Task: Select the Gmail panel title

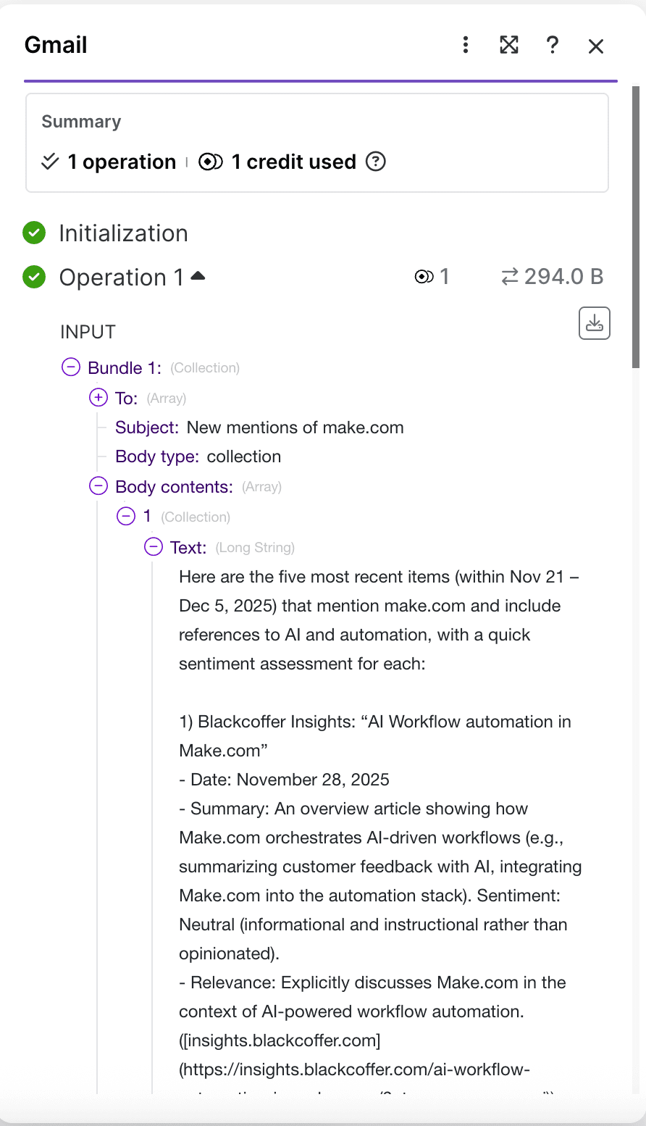Action: [x=55, y=45]
